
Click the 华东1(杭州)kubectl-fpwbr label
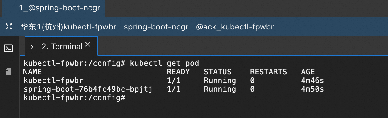click(x=68, y=27)
